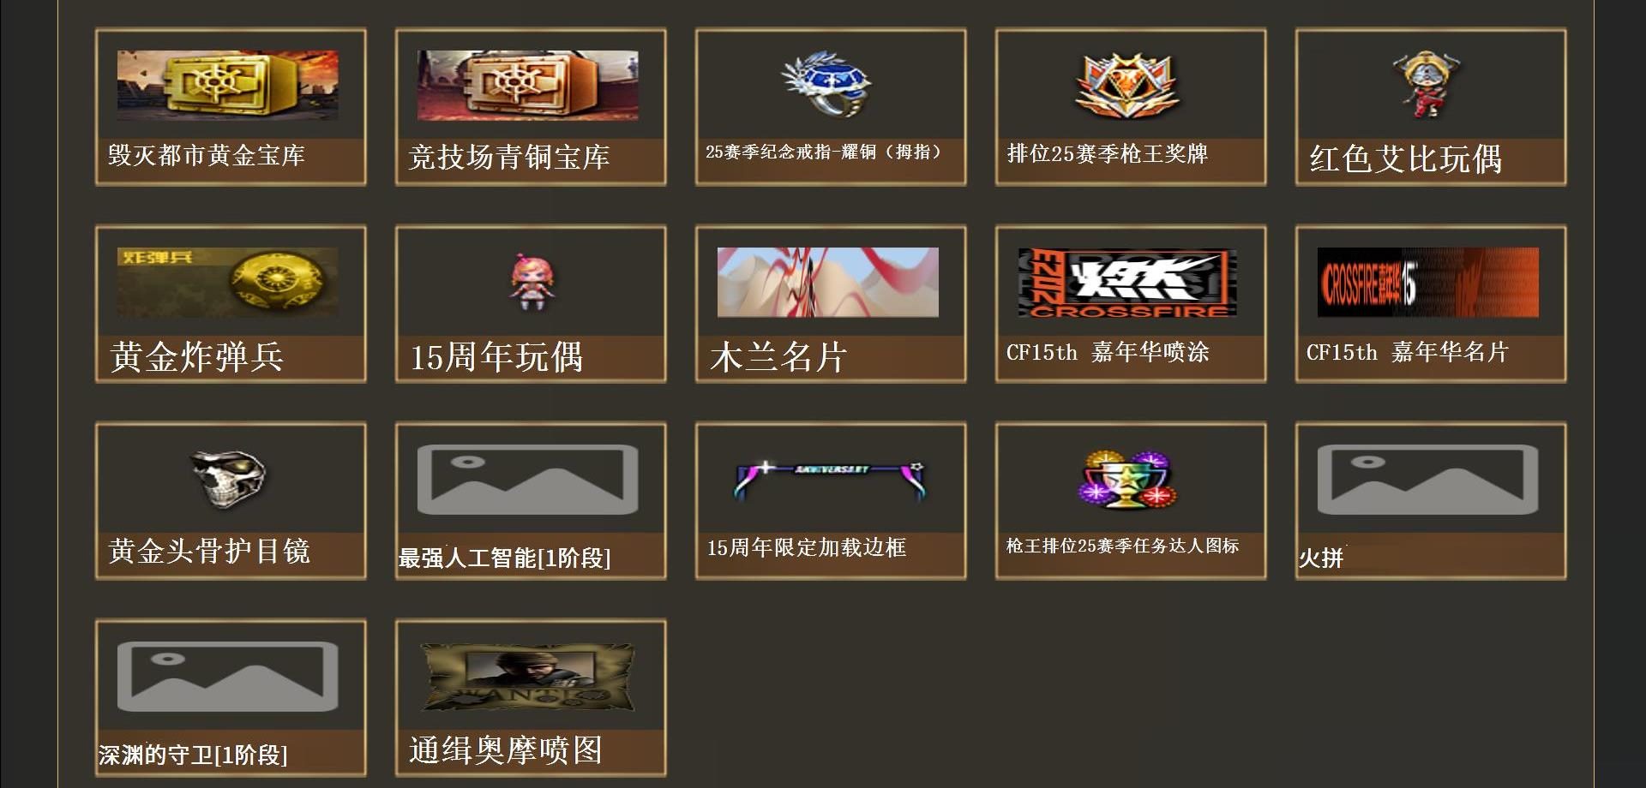This screenshot has height=788, width=1646.
Task: Click the 黄金炸弹兵 gold coin banner
Action: pyautogui.click(x=228, y=282)
